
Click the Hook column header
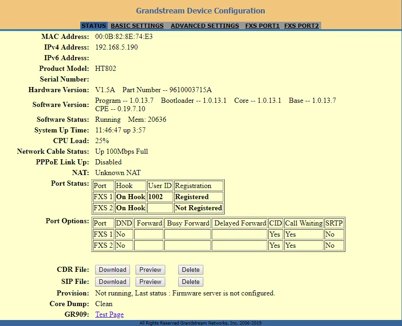(x=130, y=186)
